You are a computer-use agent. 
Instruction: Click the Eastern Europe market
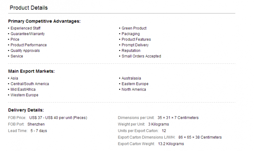point(135,84)
